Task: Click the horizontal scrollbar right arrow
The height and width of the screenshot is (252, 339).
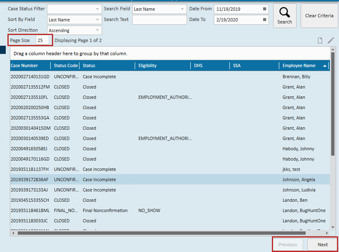Action: (327, 233)
